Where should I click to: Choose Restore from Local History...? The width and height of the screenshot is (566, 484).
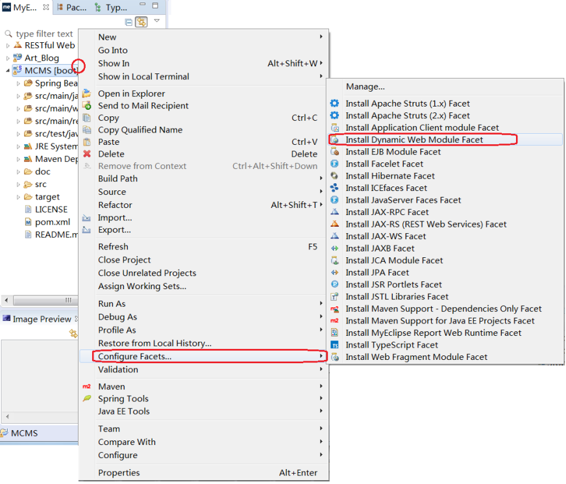click(x=204, y=343)
